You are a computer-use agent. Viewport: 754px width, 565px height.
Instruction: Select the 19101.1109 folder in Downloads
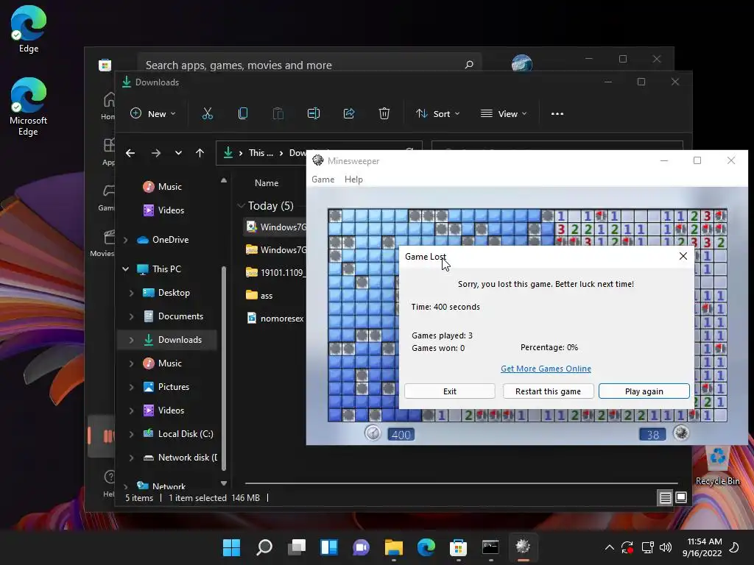click(x=275, y=272)
